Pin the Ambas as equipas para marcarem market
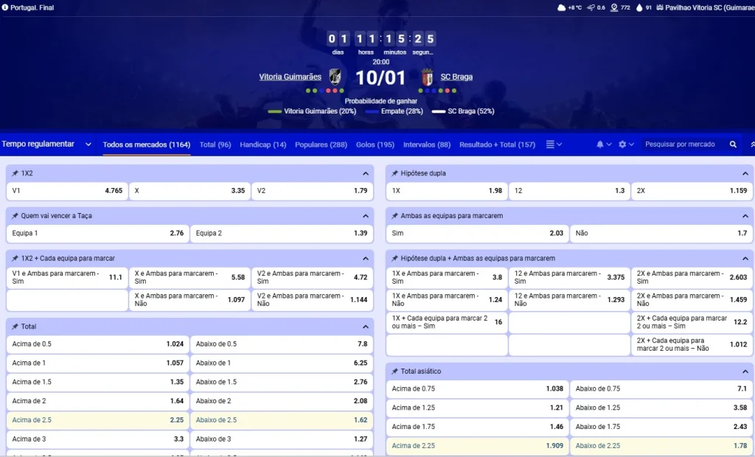This screenshot has height=457, width=755. point(395,216)
